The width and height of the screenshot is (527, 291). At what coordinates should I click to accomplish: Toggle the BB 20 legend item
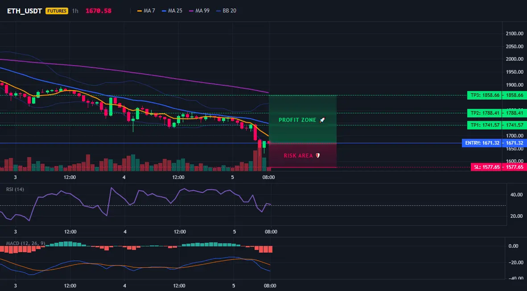(x=226, y=11)
